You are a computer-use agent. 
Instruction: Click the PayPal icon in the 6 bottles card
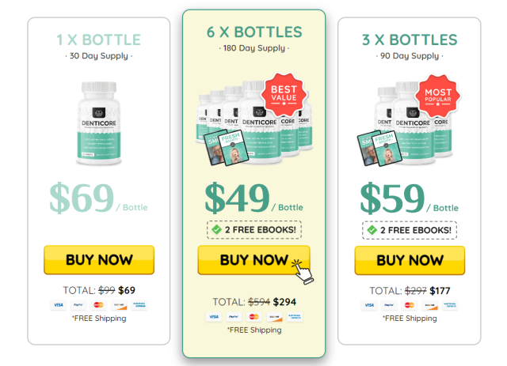[234, 317]
